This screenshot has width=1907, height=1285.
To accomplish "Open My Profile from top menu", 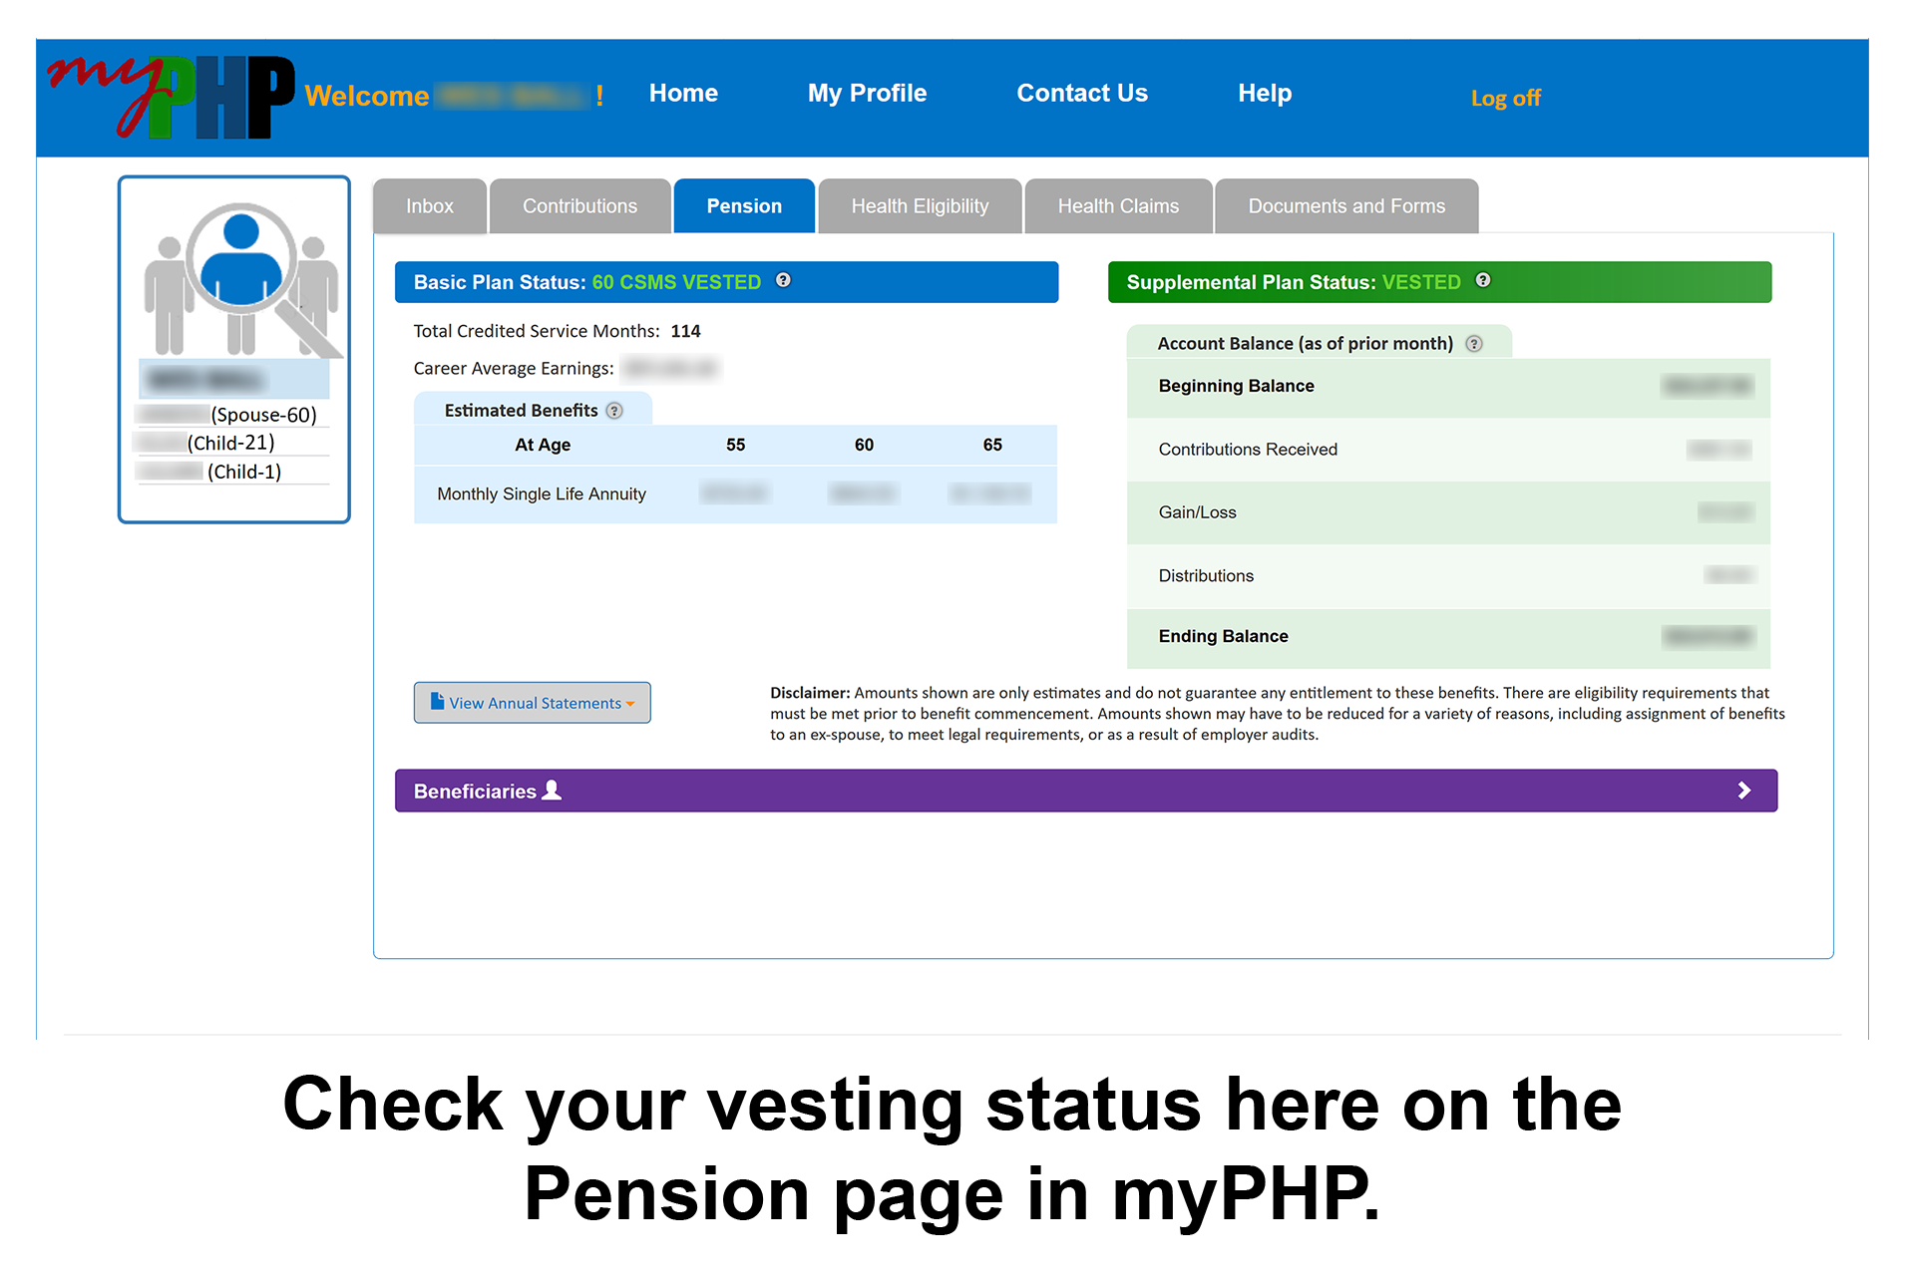I will point(867,94).
